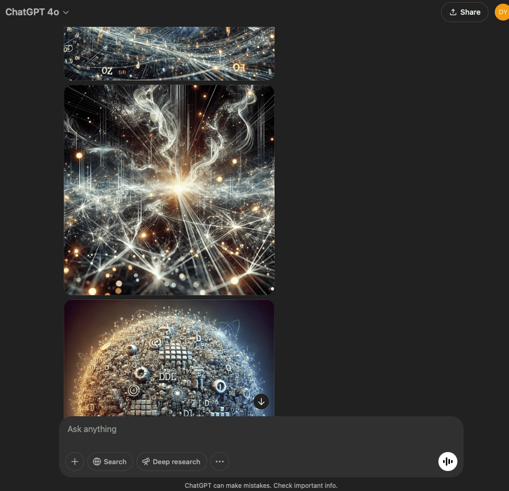The image size is (509, 491).
Task: Open the data globe sphere image
Action: click(x=169, y=358)
